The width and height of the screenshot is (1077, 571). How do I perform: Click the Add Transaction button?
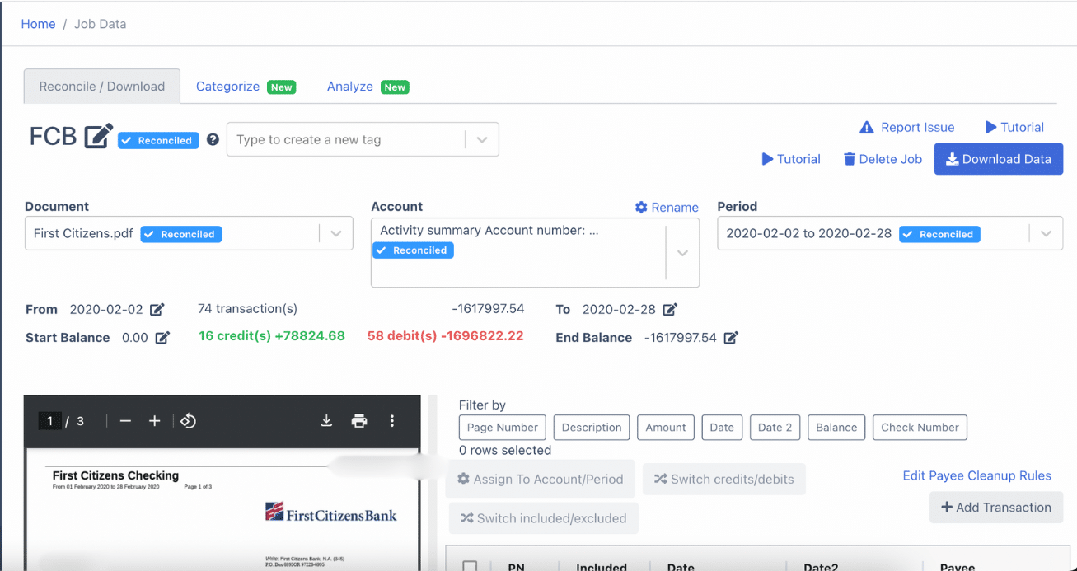click(996, 508)
